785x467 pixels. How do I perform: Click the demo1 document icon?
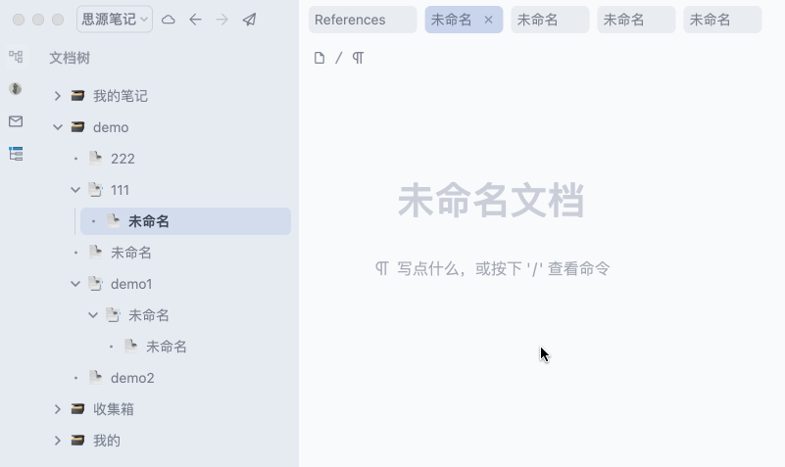[96, 284]
